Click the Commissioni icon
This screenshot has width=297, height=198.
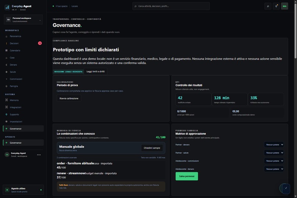[6, 79]
